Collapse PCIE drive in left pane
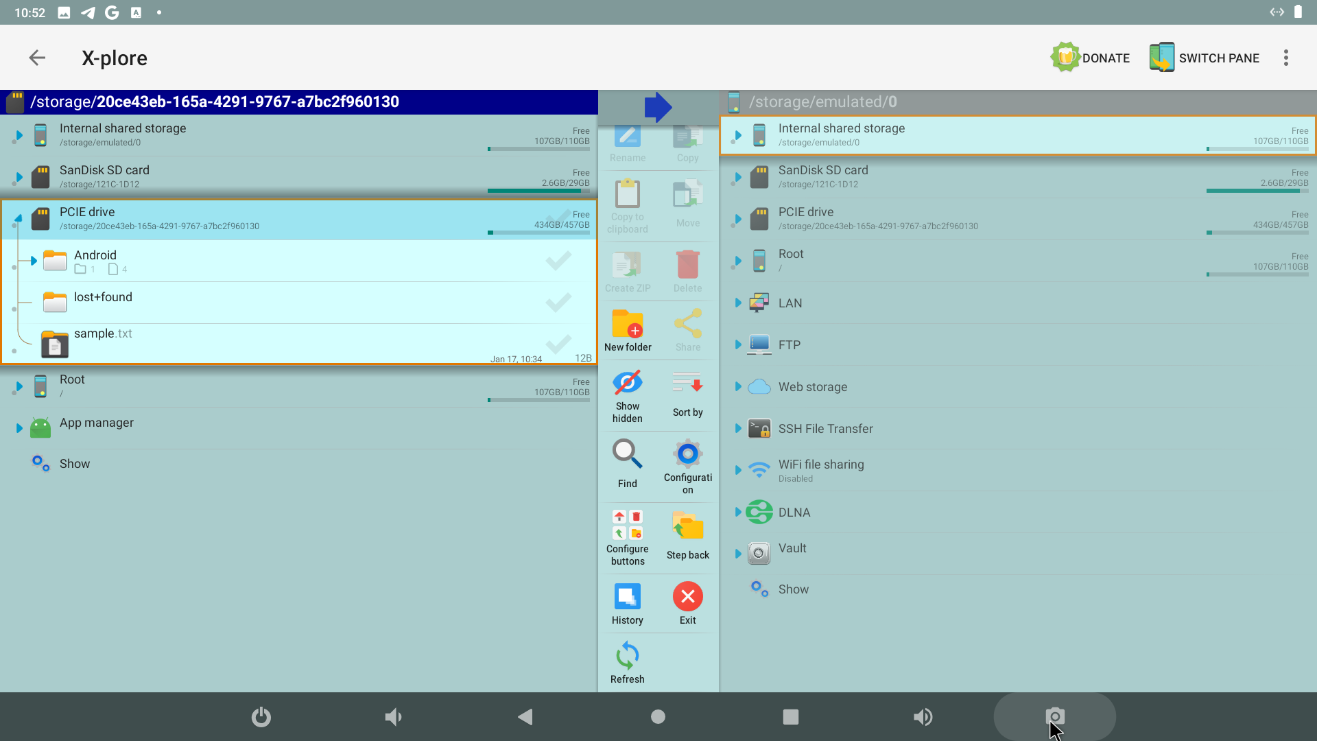Screen dimensions: 1317x741 (19, 218)
